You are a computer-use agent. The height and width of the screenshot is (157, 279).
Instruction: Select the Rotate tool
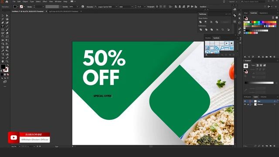click(x=3, y=37)
